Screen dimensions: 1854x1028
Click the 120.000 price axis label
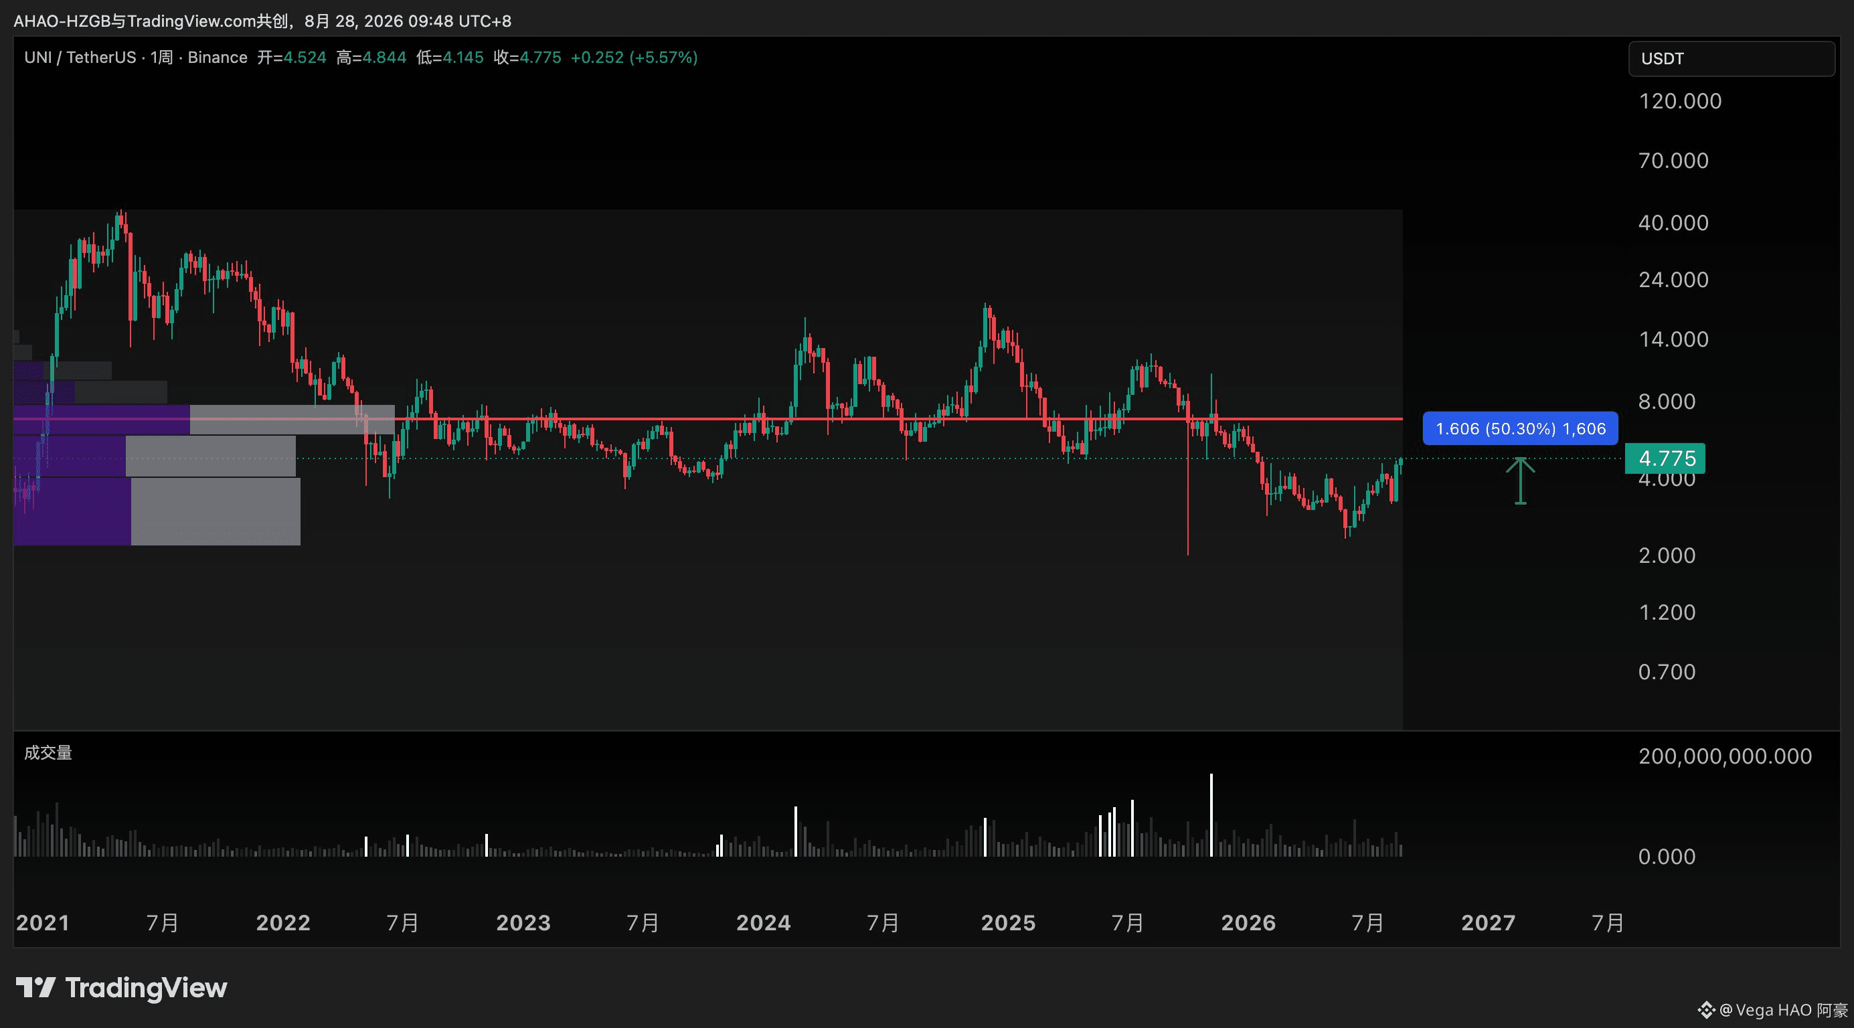click(x=1680, y=101)
